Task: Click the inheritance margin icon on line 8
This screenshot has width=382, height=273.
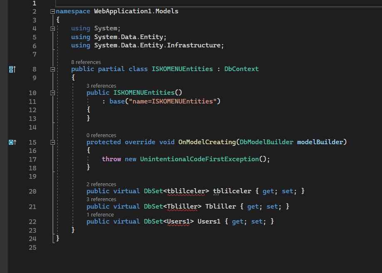Action: 12,69
